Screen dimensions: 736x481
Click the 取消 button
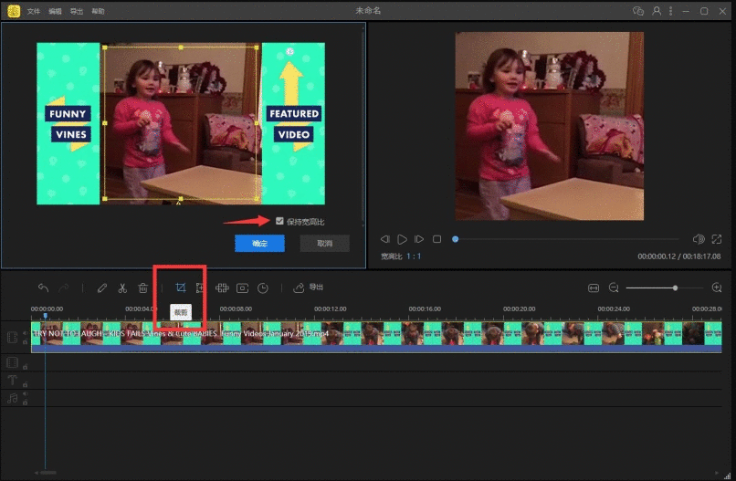pyautogui.click(x=324, y=244)
